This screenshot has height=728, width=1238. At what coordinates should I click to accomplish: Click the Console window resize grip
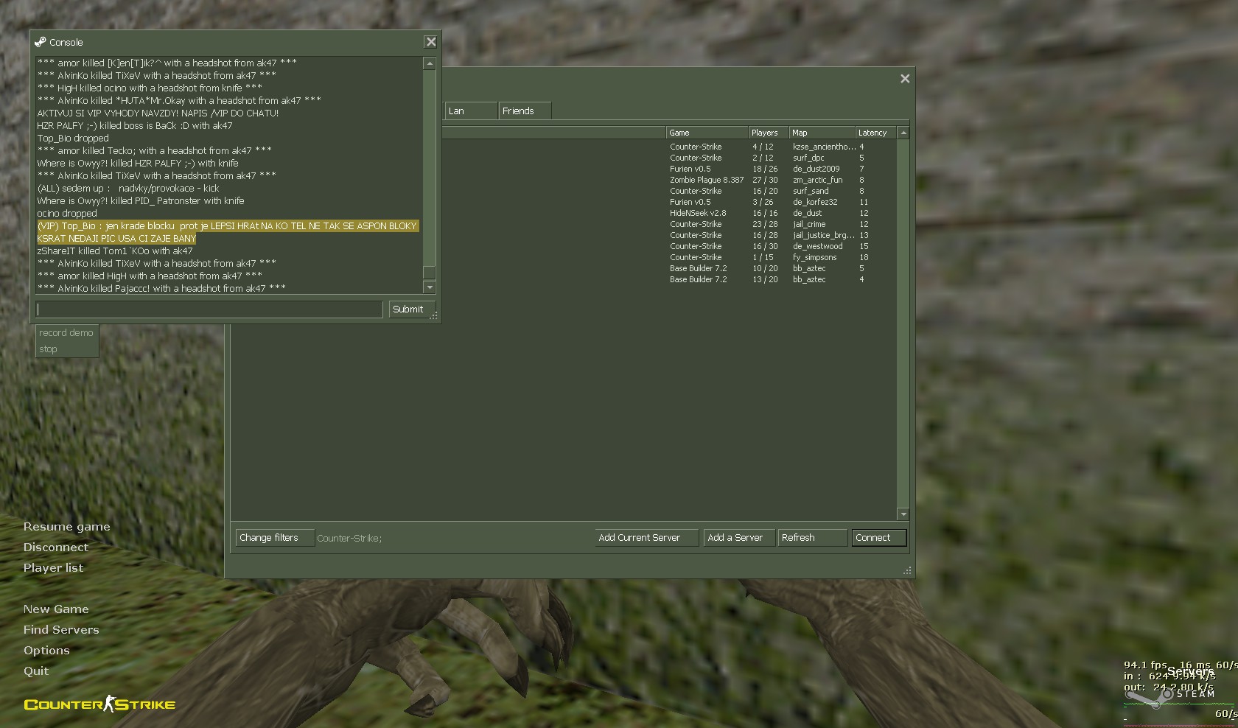click(434, 316)
